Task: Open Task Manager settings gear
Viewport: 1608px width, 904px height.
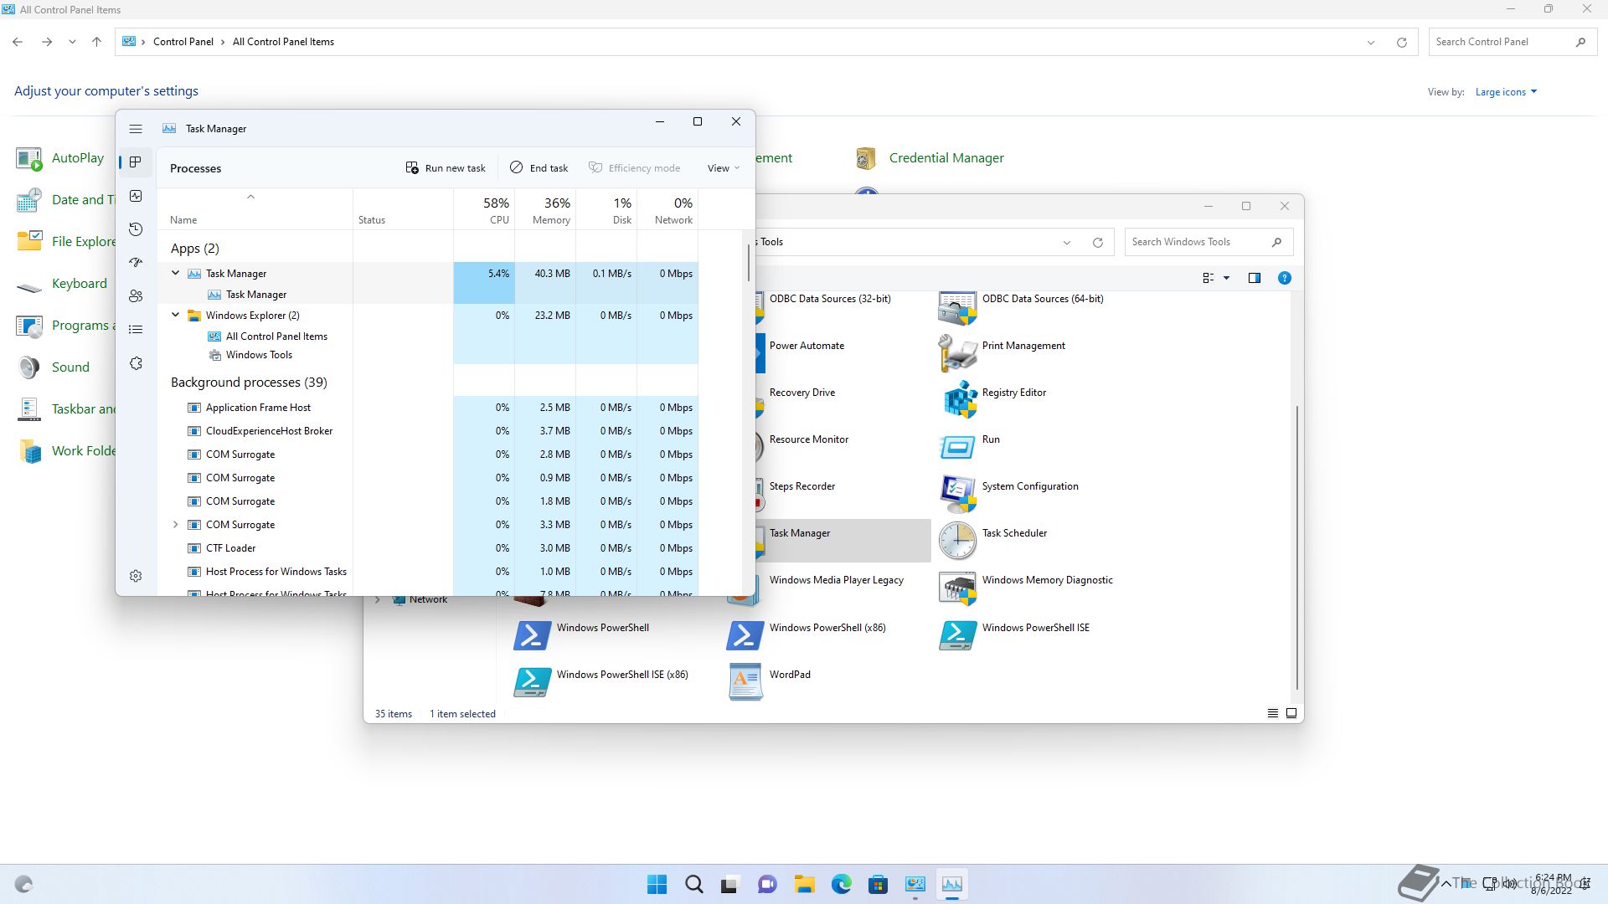Action: (136, 576)
